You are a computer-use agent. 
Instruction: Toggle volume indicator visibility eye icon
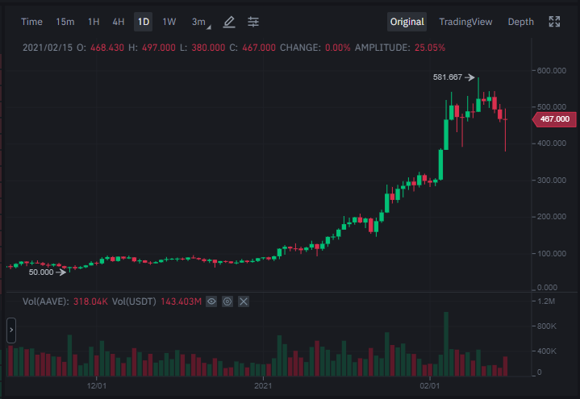(211, 301)
